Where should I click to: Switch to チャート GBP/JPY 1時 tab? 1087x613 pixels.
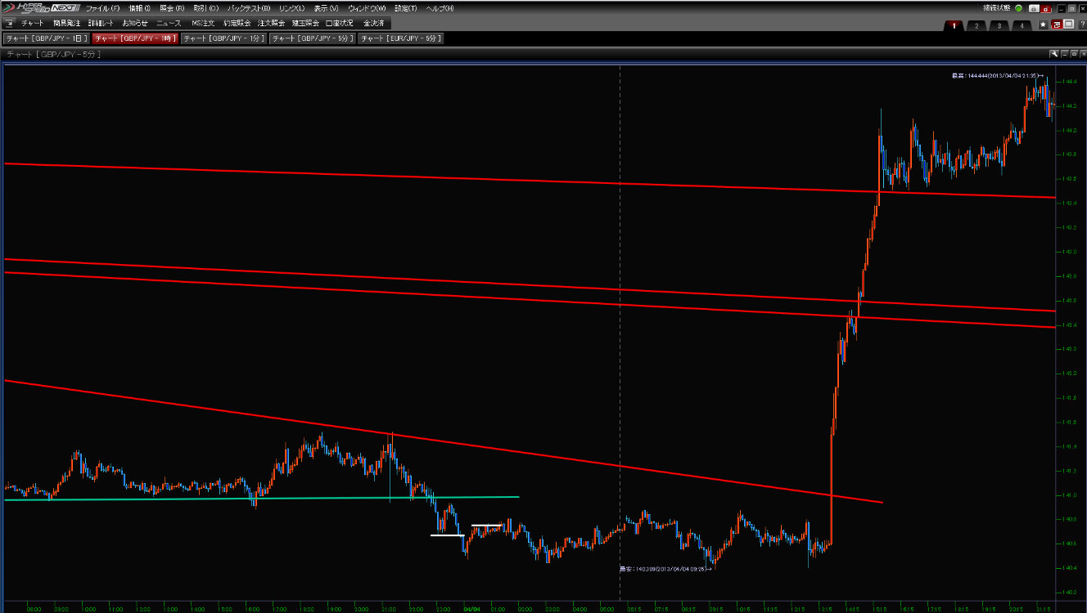135,38
